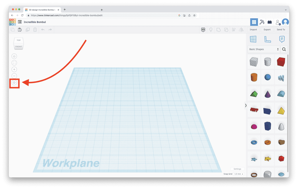298x189 pixels.
Task: Click the Home view icon
Action: click(15, 56)
